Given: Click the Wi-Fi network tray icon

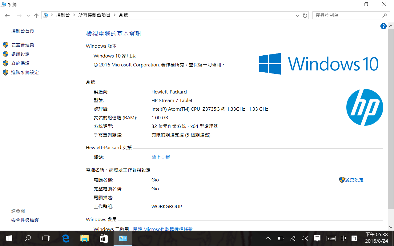Looking at the screenshot, I should [293, 238].
